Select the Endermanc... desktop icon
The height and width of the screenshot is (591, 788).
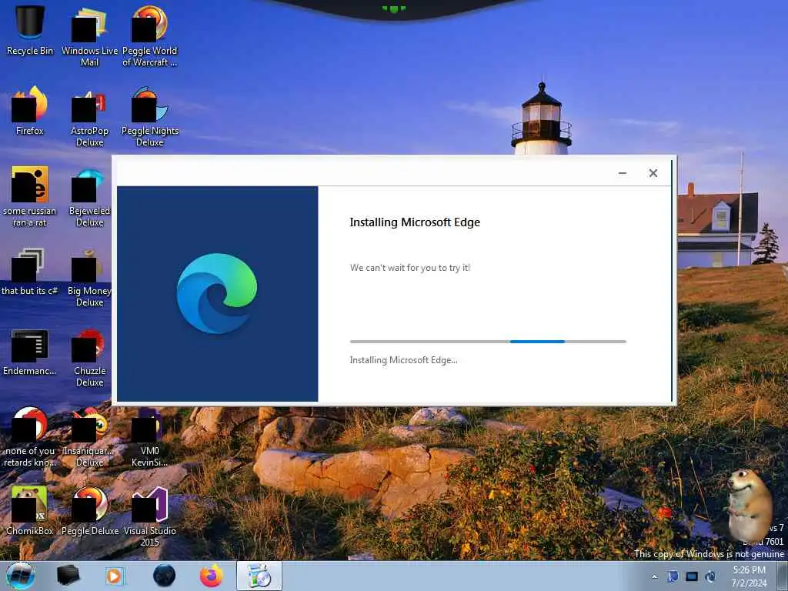point(30,352)
